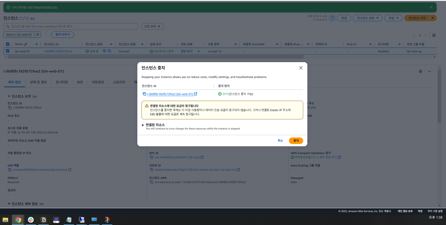Open table preferences gear icon

434,35
